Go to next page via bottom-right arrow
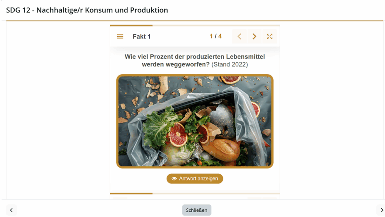 tap(382, 210)
